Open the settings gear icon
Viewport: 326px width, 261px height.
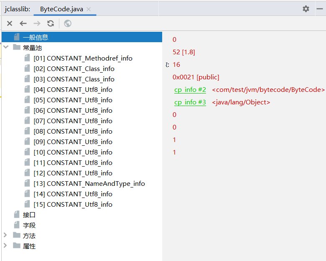pos(306,9)
